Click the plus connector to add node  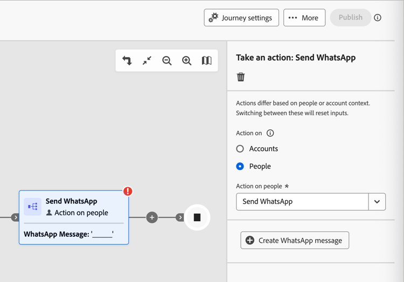(x=152, y=217)
